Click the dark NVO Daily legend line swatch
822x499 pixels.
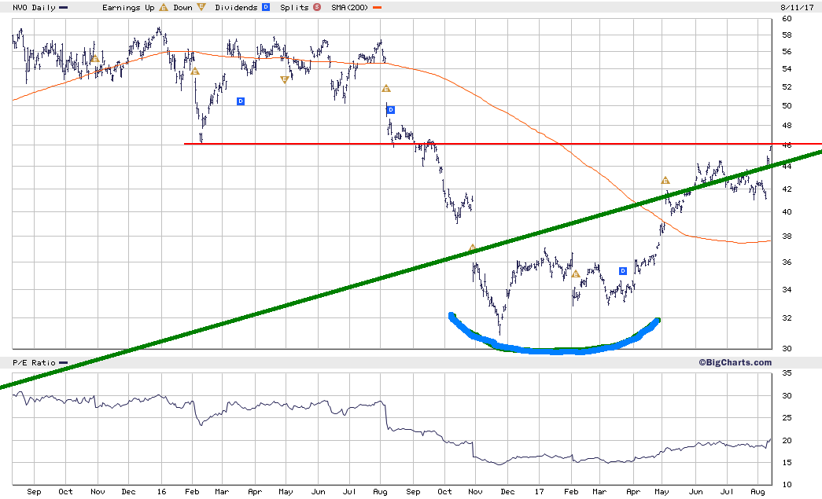[64, 8]
